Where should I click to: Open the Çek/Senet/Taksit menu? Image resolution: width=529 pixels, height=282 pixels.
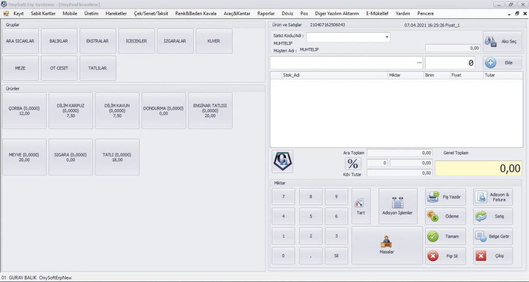[x=151, y=13]
